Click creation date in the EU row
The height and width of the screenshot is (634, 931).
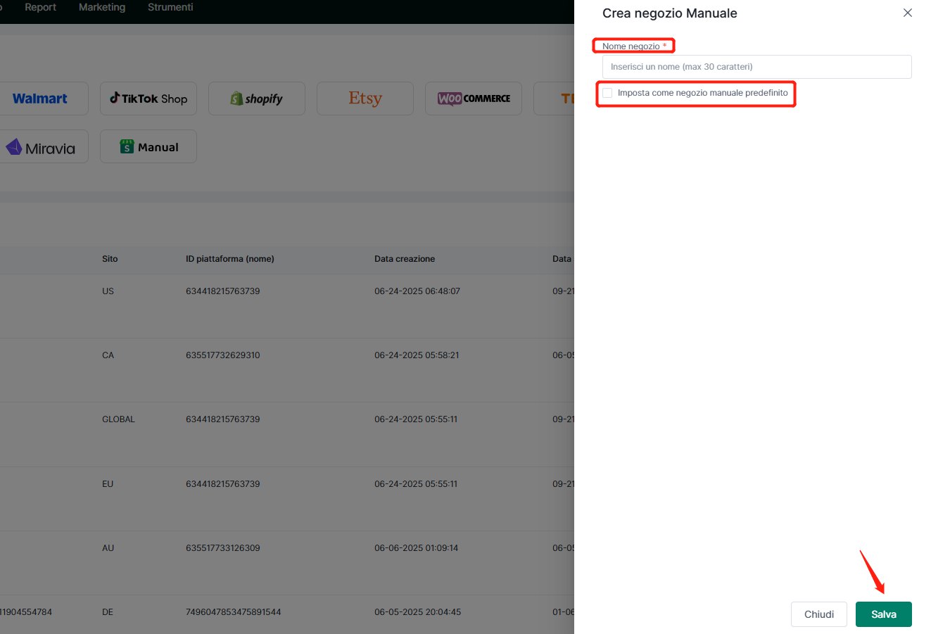416,484
